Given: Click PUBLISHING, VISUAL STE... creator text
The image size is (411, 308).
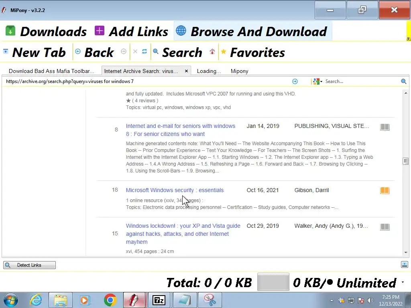Looking at the screenshot, I should pyautogui.click(x=332, y=126).
